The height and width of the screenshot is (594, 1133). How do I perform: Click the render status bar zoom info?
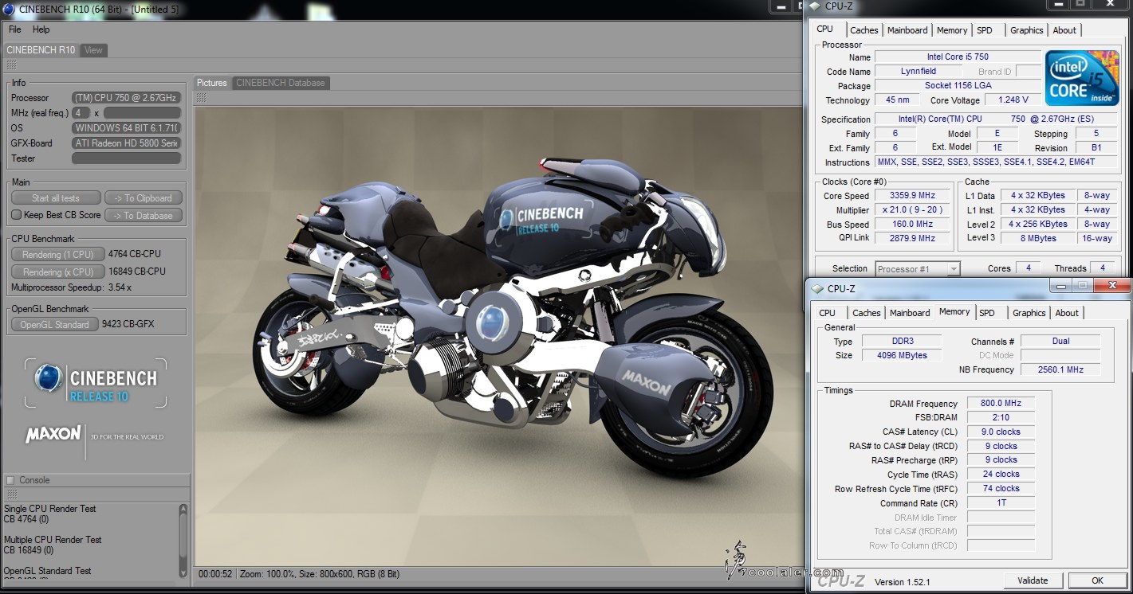click(x=319, y=574)
